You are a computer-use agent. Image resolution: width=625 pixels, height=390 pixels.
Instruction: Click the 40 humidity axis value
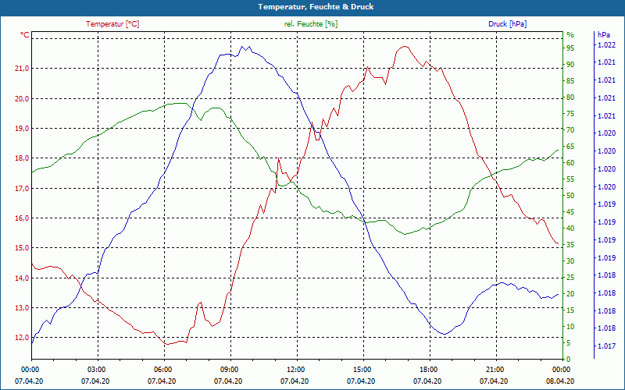coord(570,229)
